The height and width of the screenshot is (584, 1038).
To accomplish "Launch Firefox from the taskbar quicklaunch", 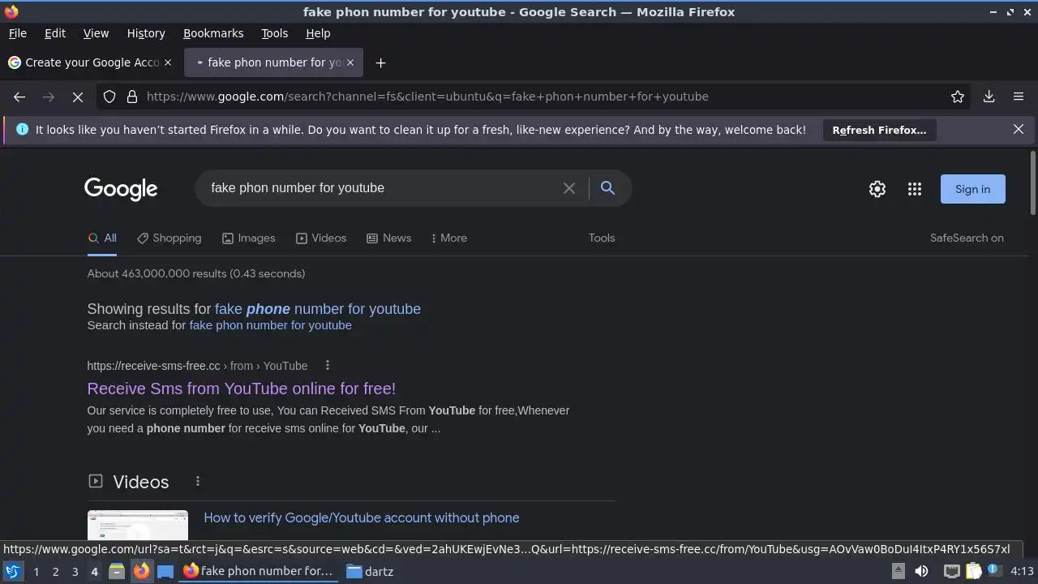I will point(141,571).
